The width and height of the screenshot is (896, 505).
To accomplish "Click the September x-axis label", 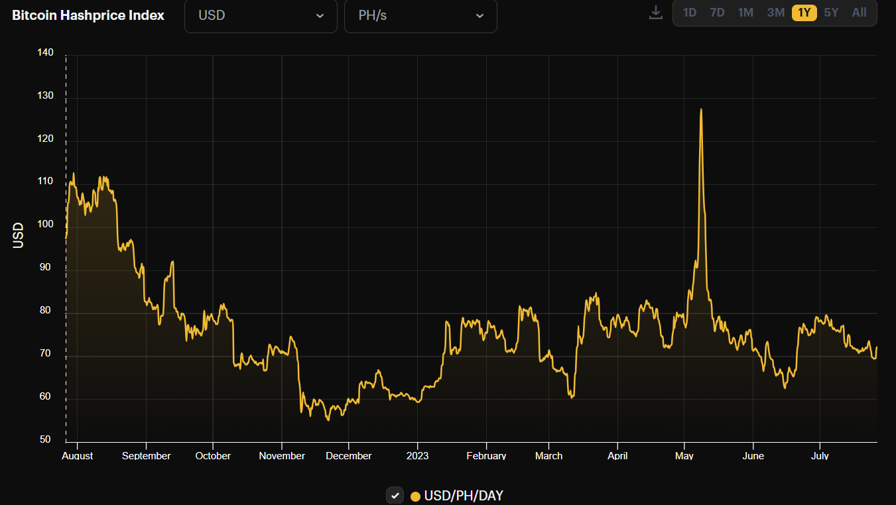I will pyautogui.click(x=146, y=456).
